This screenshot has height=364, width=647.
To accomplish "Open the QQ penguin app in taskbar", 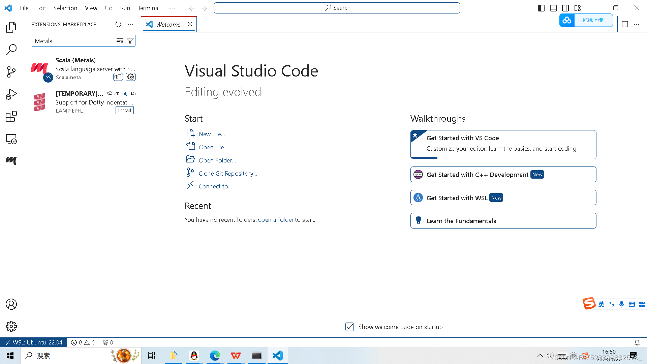I will 194,356.
